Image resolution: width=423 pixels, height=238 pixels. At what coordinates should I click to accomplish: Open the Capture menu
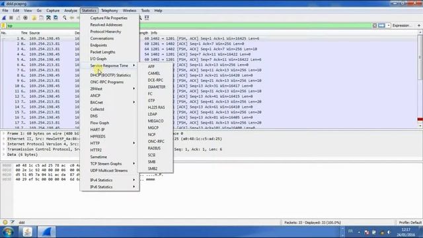(53, 11)
